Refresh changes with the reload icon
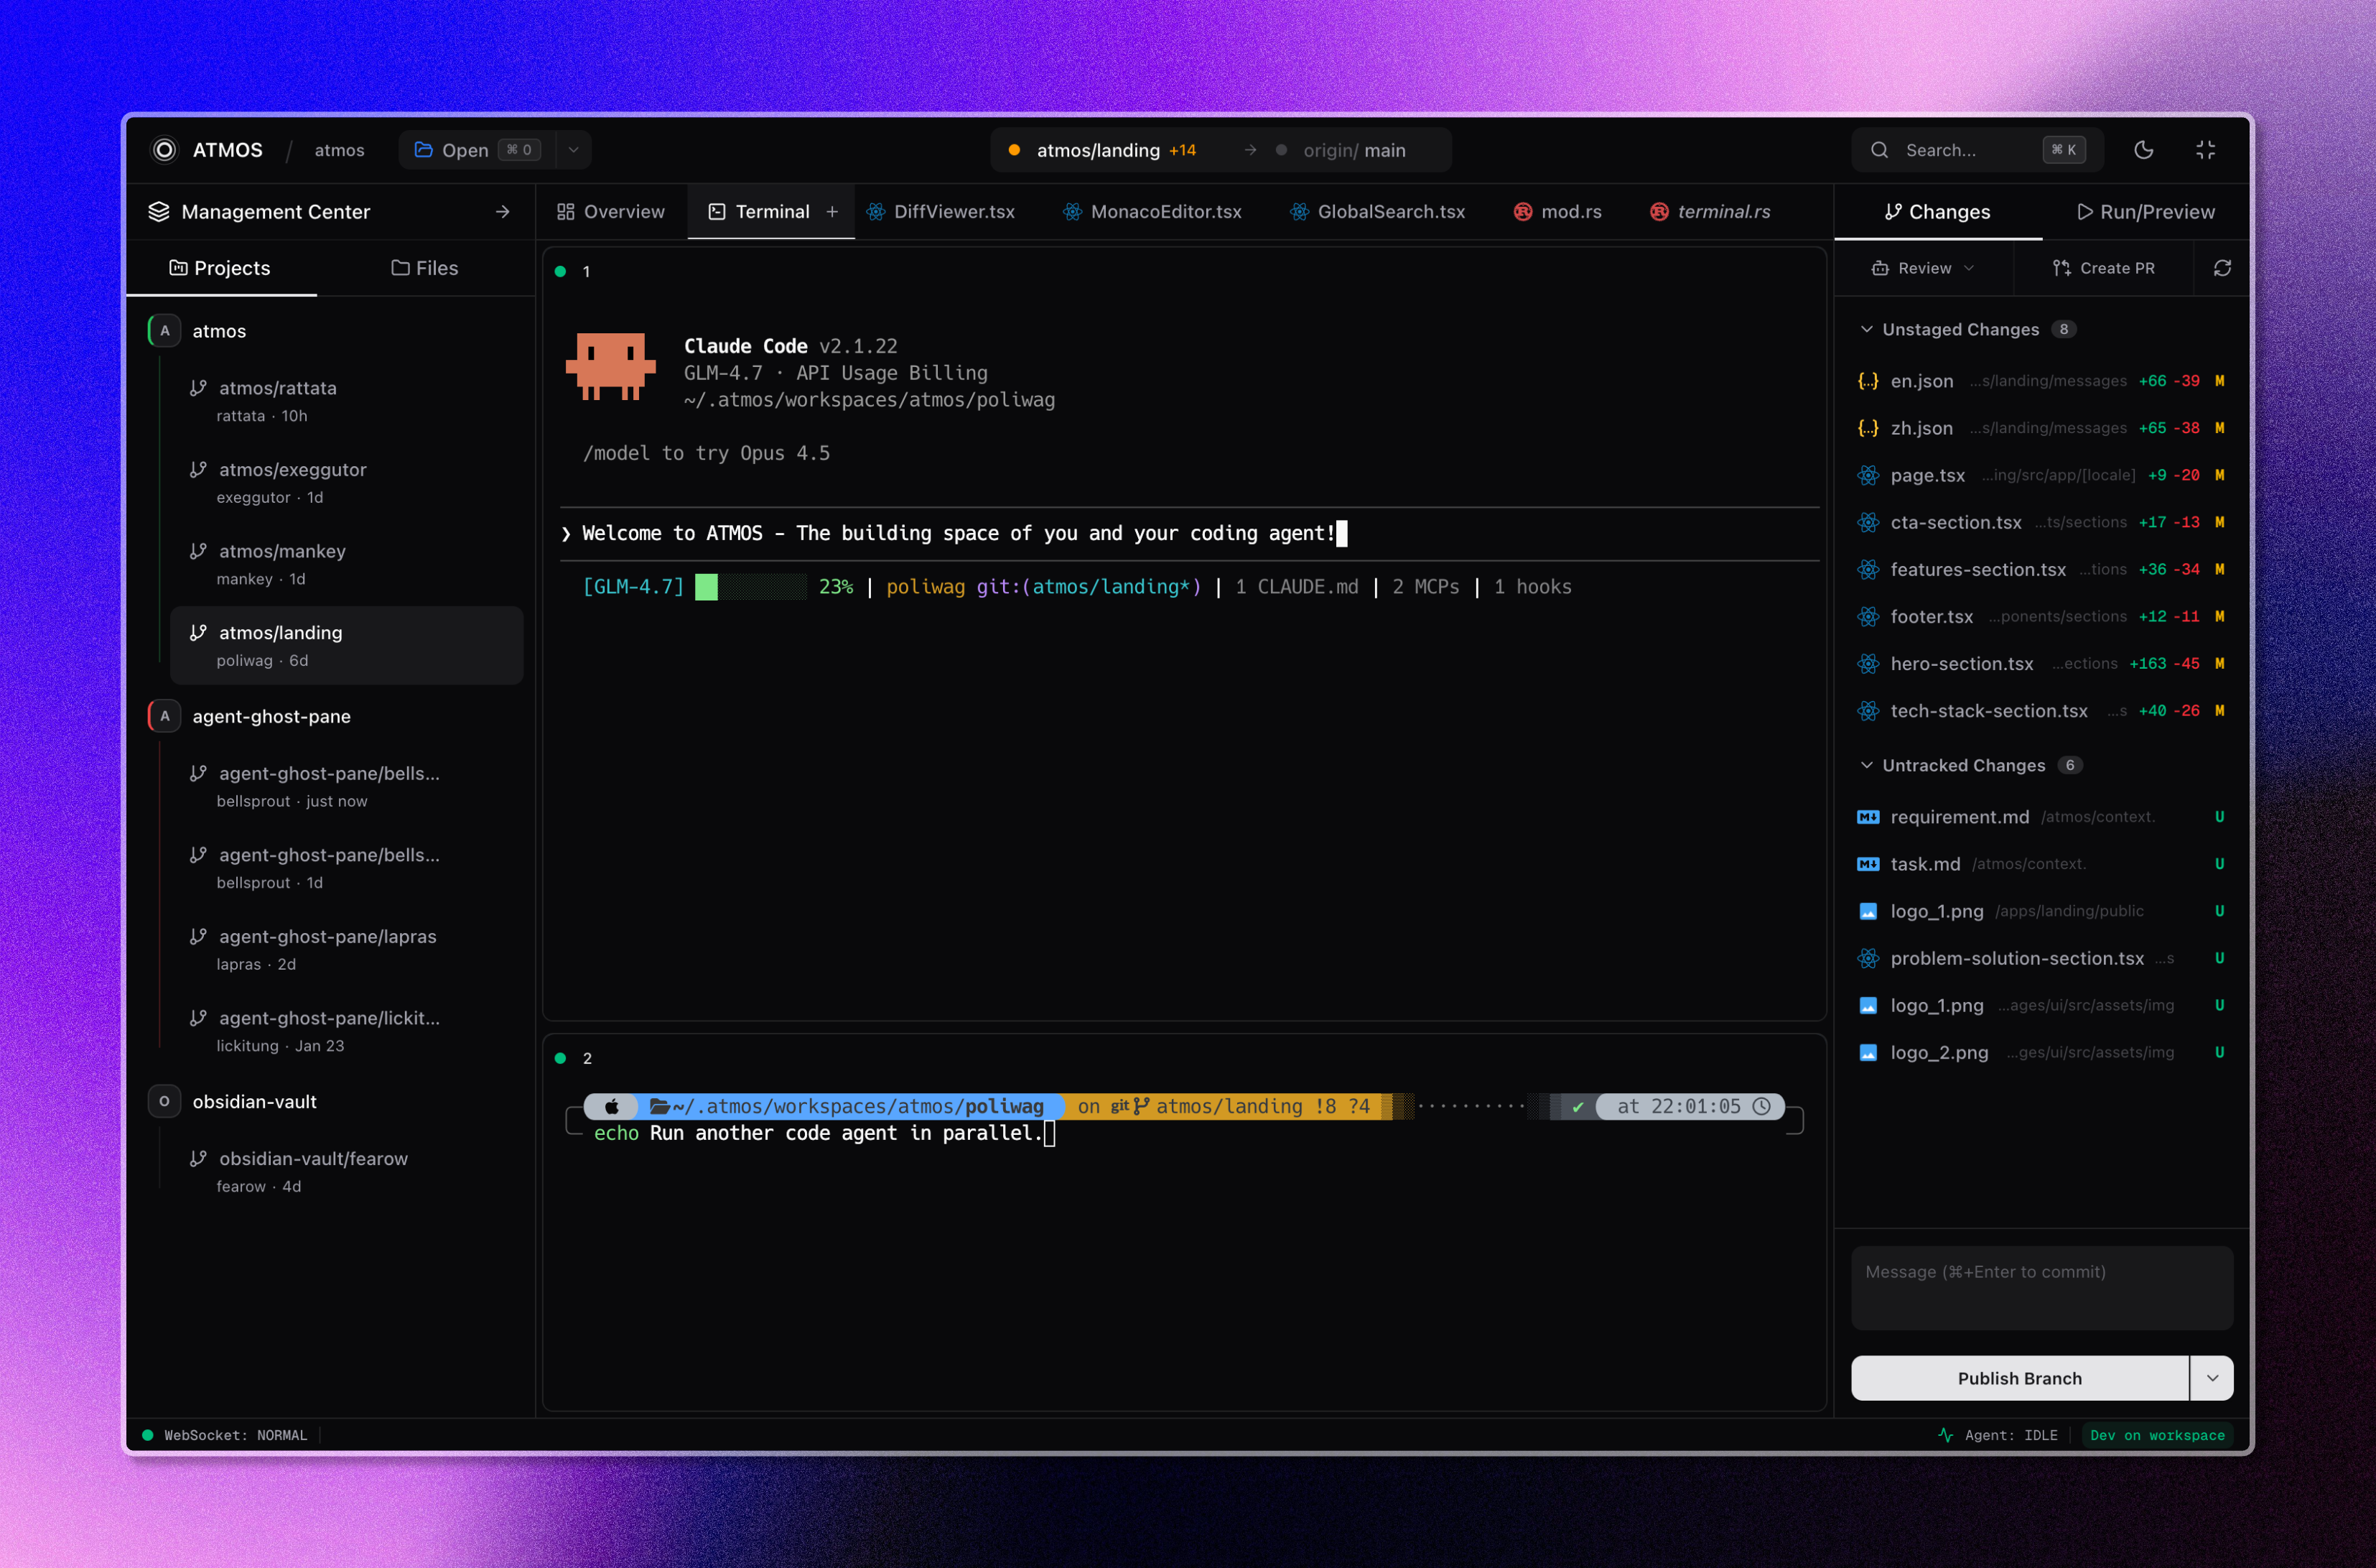 point(2222,268)
